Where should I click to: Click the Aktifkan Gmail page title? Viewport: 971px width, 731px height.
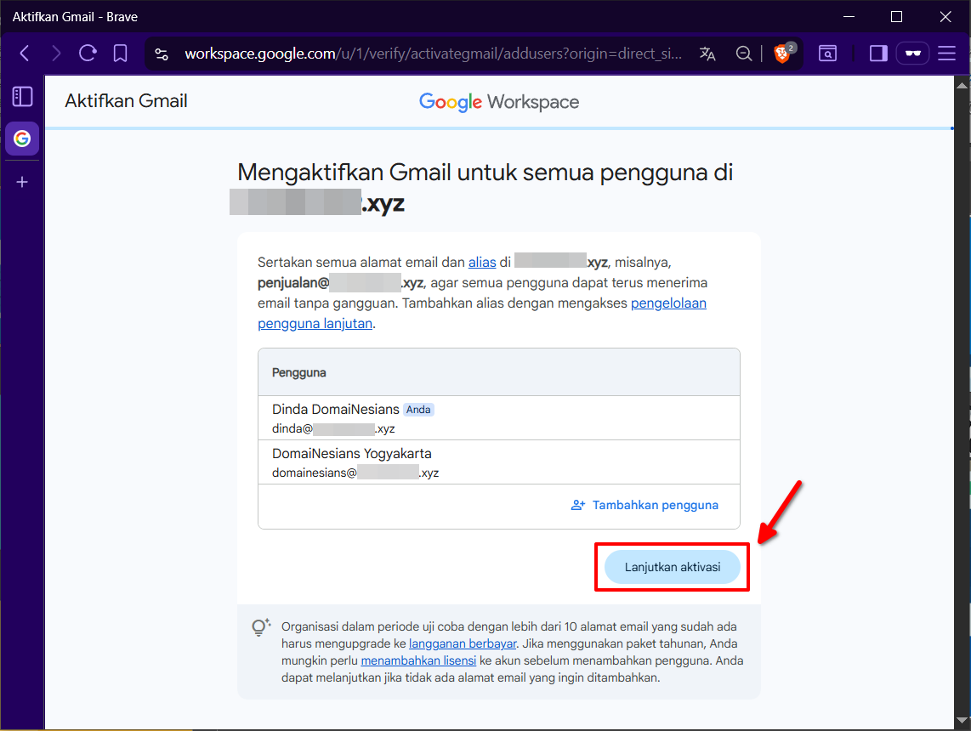[127, 101]
